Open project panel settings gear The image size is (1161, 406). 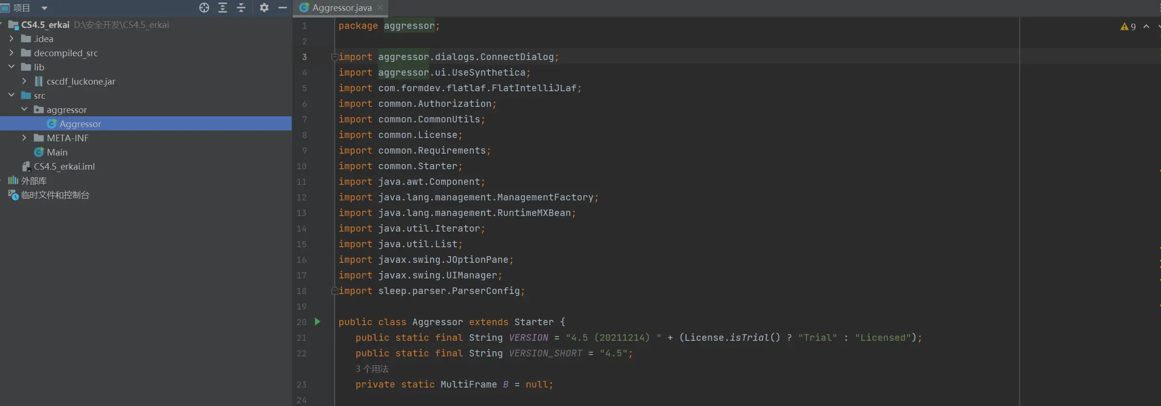point(264,8)
